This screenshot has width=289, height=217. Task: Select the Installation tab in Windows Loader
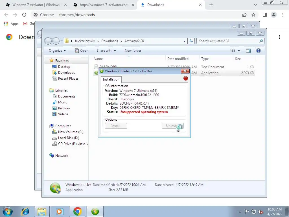(x=111, y=79)
